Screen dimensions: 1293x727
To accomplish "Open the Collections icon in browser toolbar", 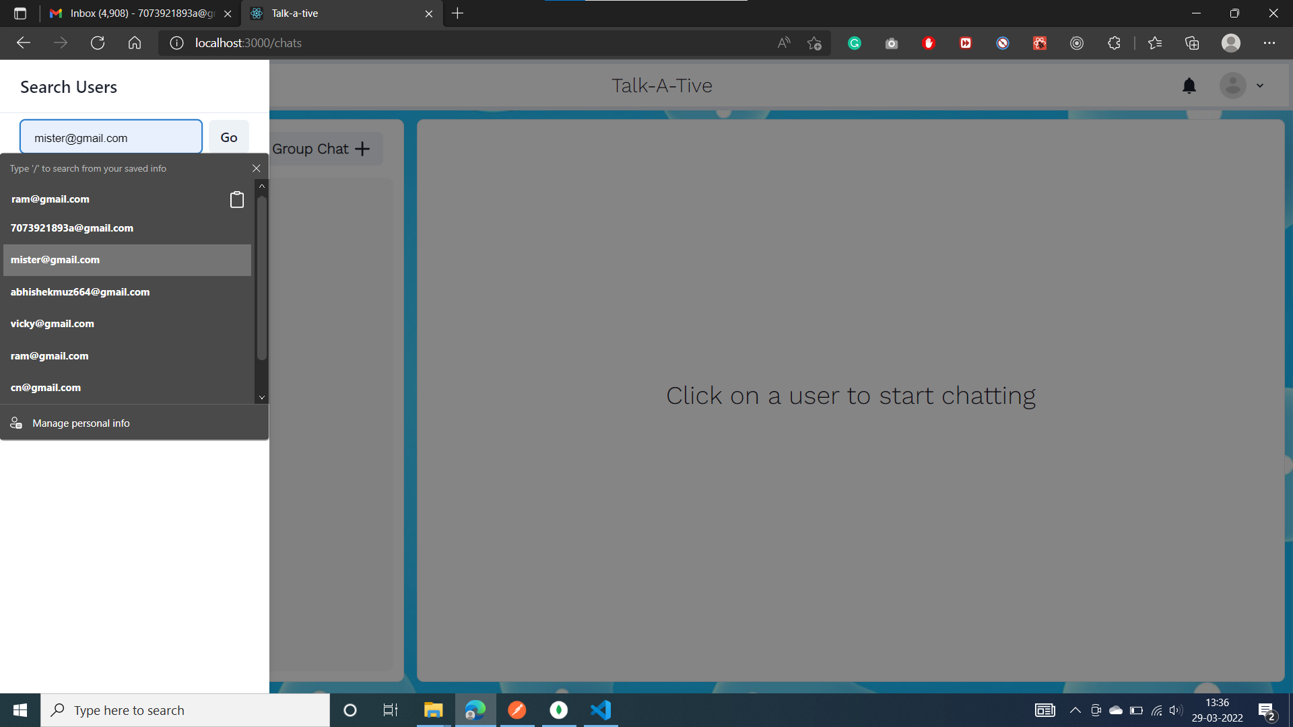I will coord(1192,42).
